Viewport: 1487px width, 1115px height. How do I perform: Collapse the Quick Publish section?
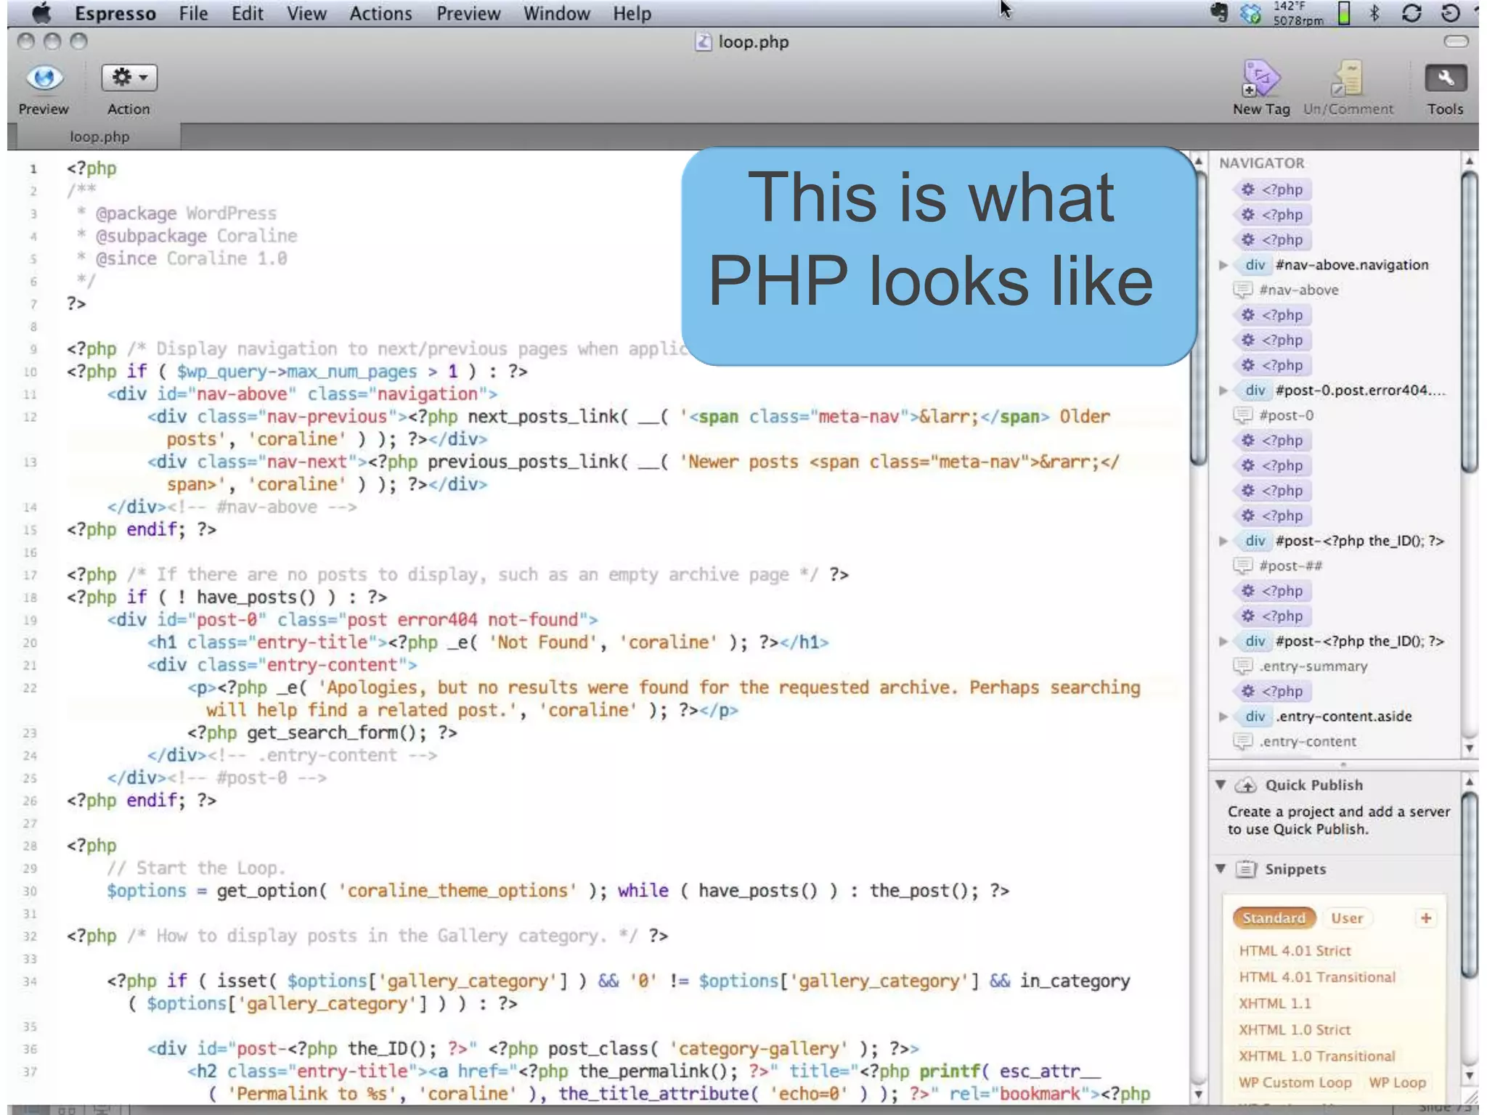click(x=1221, y=785)
